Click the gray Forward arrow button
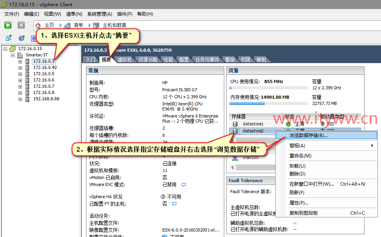Image resolution: width=381 pixels, height=237 pixels. click(x=21, y=25)
